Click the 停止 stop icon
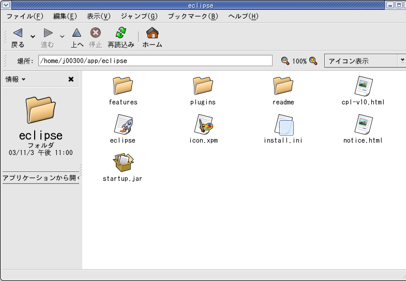The image size is (406, 281). (95, 33)
